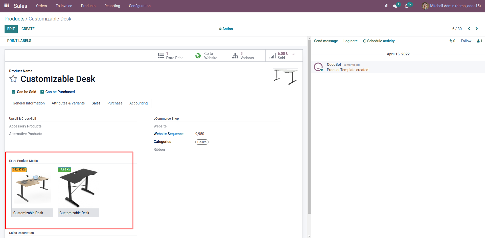Open the To Invoice menu
Screen dimensions: 485x238
(64, 6)
